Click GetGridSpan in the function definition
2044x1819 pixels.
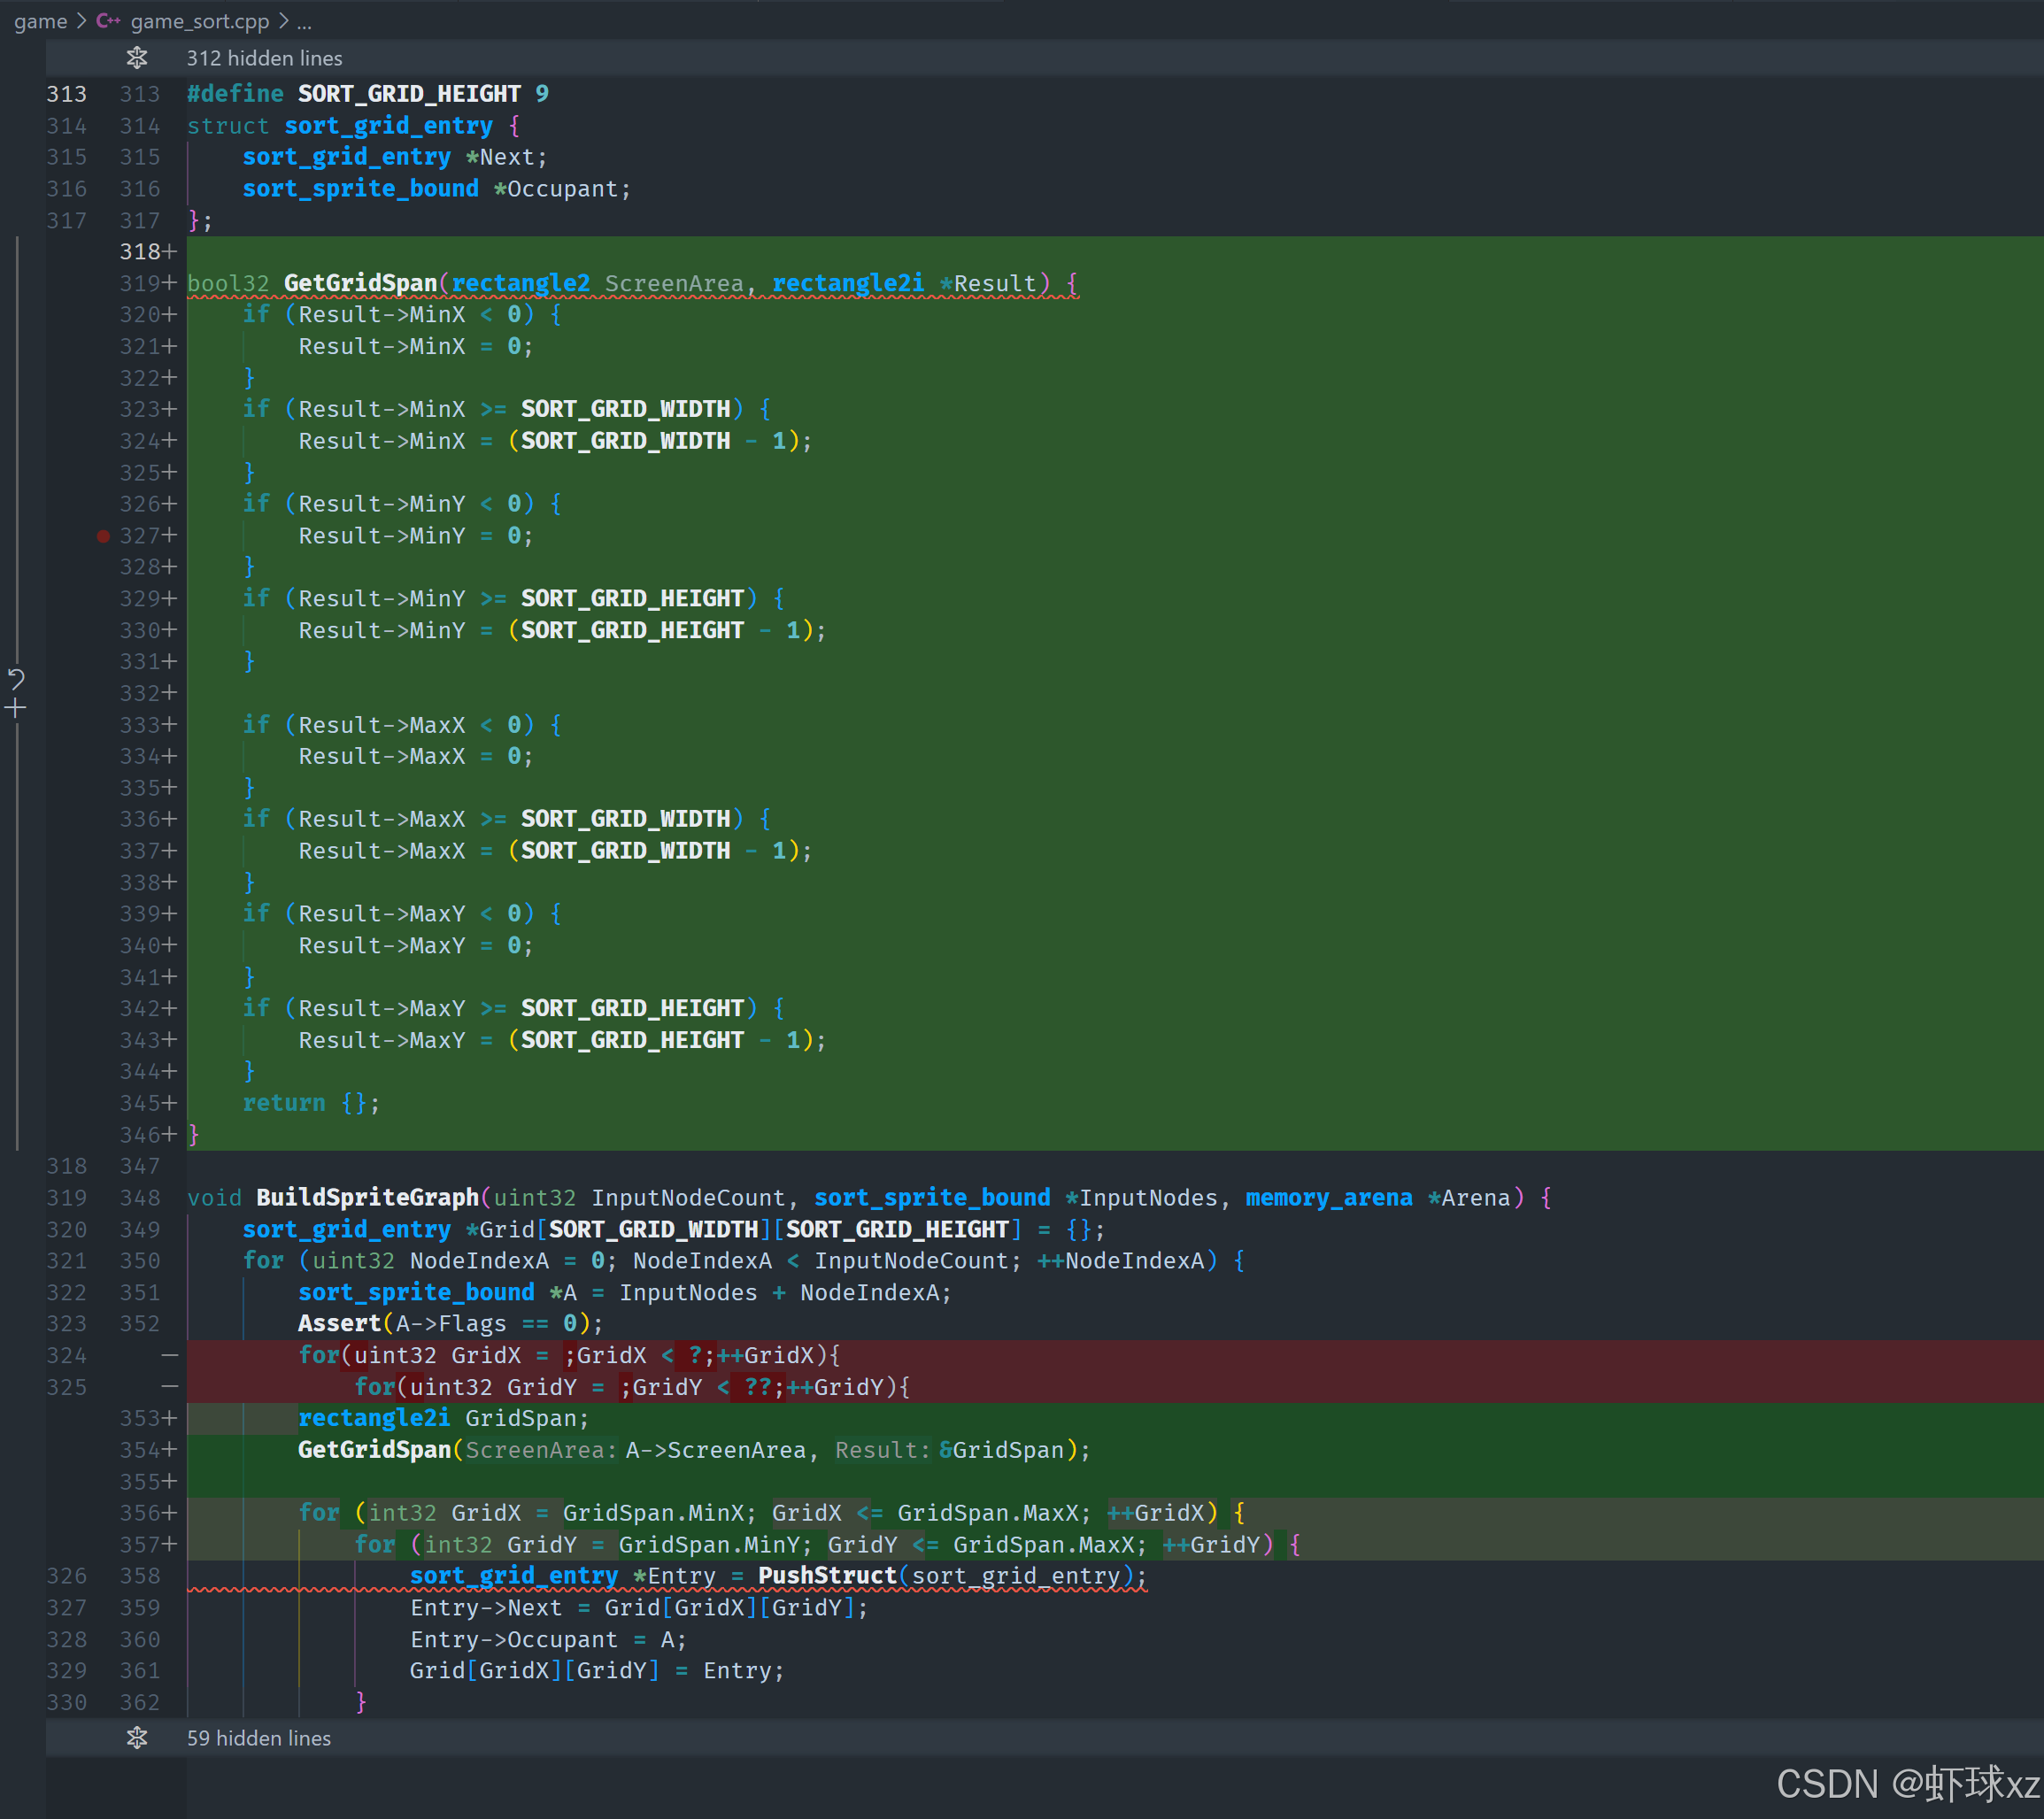point(360,283)
